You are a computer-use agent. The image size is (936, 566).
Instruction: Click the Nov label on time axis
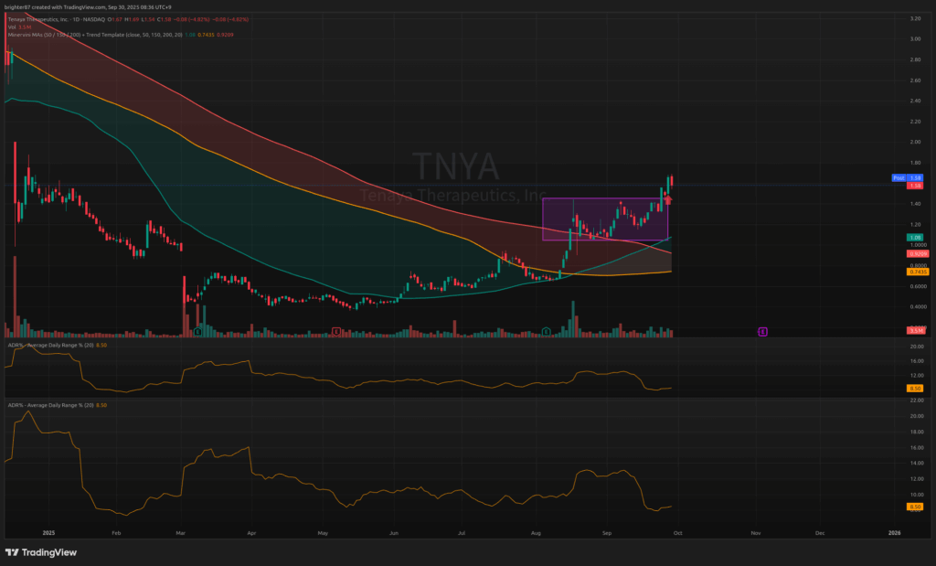point(756,532)
